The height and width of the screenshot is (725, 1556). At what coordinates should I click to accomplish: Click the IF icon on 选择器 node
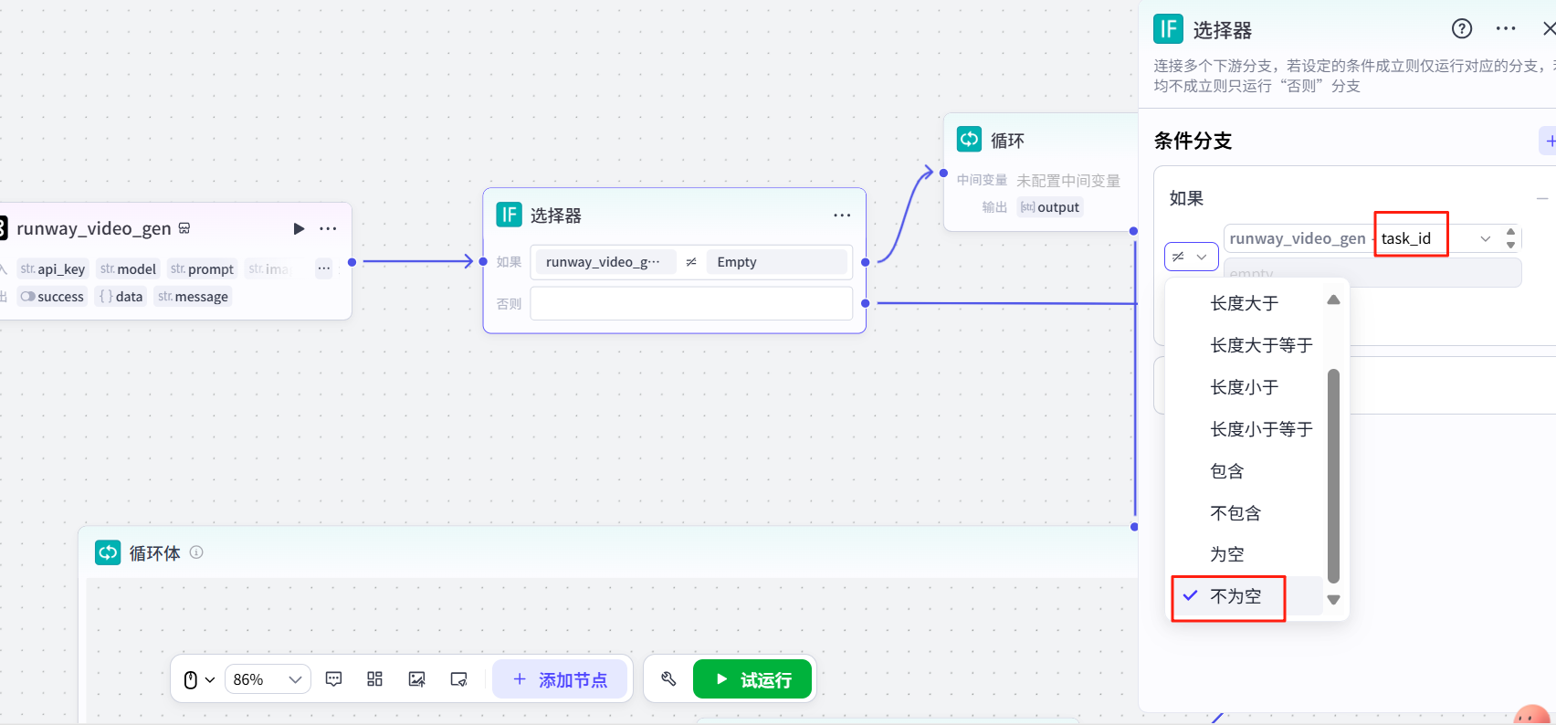click(x=509, y=215)
